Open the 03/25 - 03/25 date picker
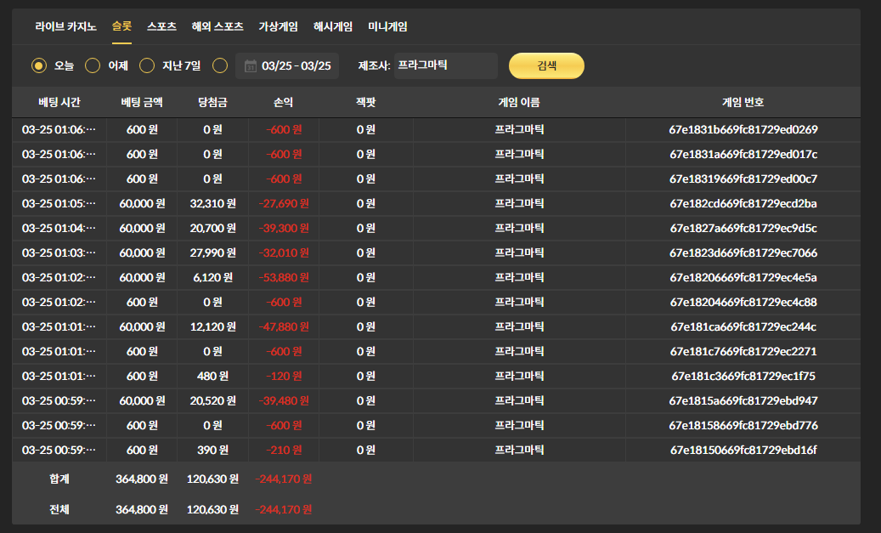 click(x=296, y=66)
